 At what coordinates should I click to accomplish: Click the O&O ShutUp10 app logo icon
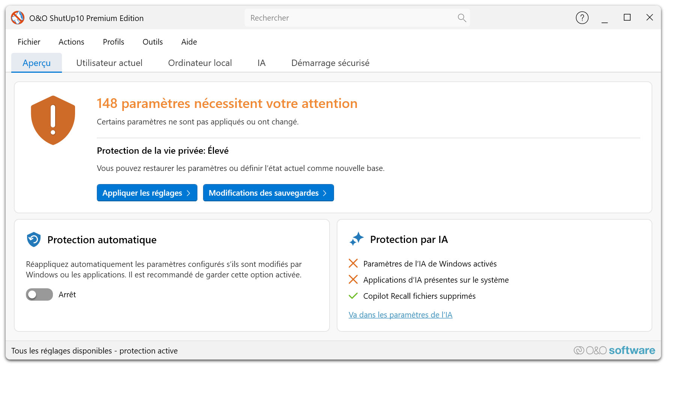click(x=18, y=18)
